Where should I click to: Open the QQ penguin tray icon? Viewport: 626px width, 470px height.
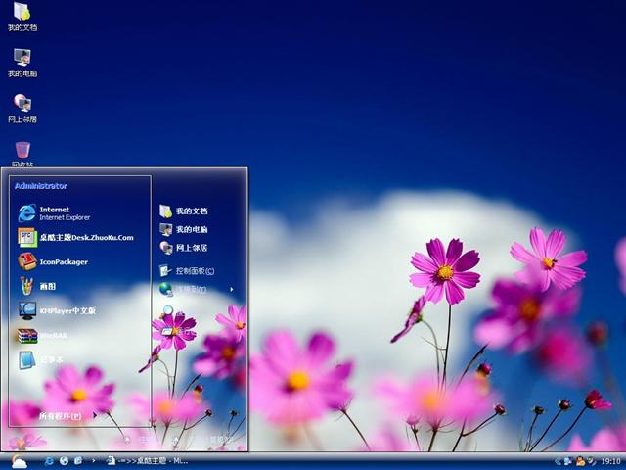[x=580, y=461]
